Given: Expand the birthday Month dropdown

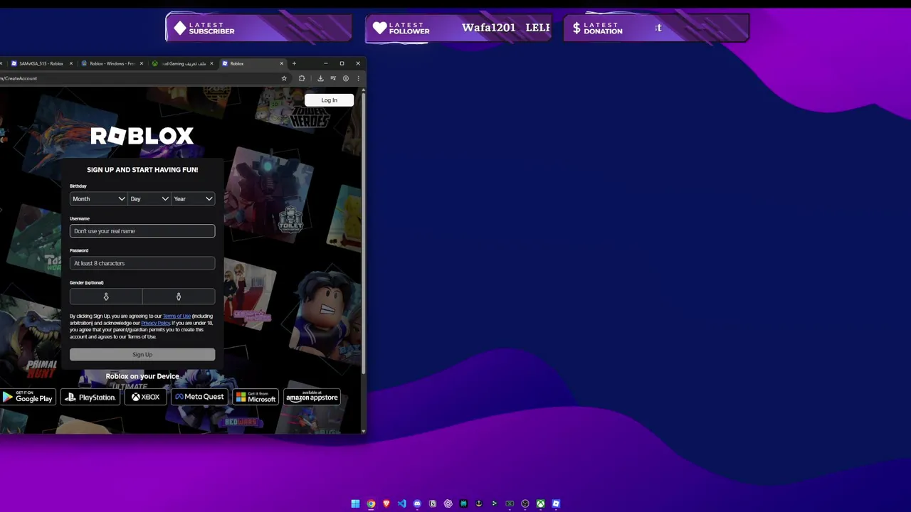Looking at the screenshot, I should (x=98, y=199).
